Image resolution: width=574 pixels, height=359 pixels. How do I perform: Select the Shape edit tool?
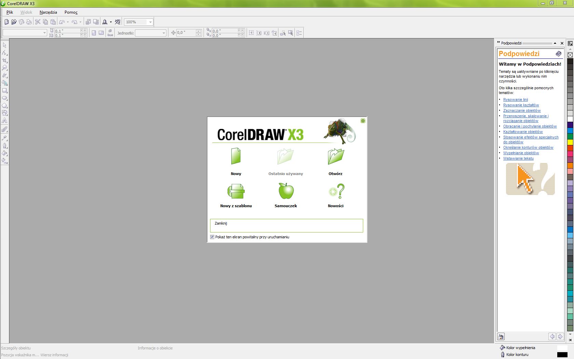click(x=5, y=53)
